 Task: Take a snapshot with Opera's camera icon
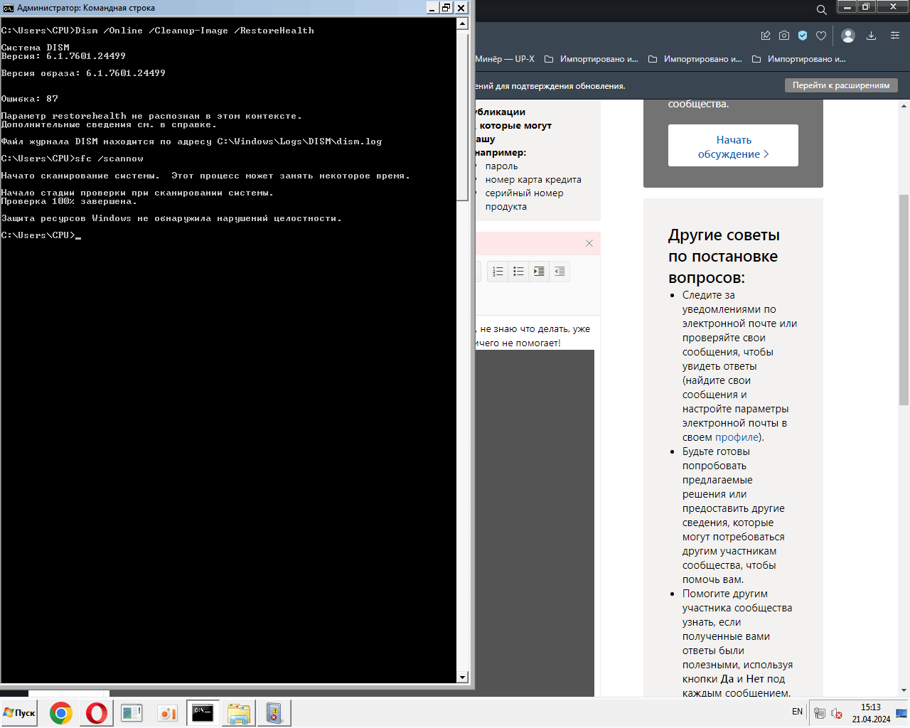pyautogui.click(x=784, y=36)
